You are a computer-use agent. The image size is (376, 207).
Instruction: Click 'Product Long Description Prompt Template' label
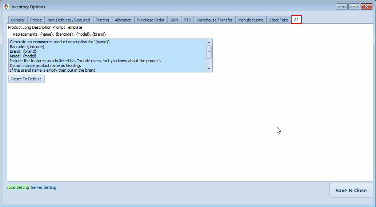[45, 27]
